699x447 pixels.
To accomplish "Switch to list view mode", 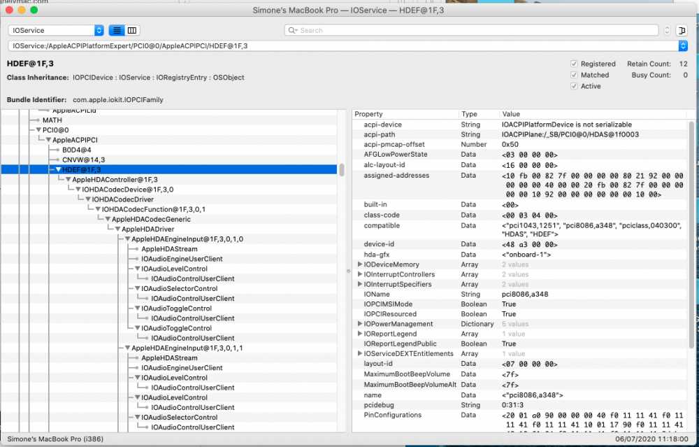I will (x=117, y=30).
